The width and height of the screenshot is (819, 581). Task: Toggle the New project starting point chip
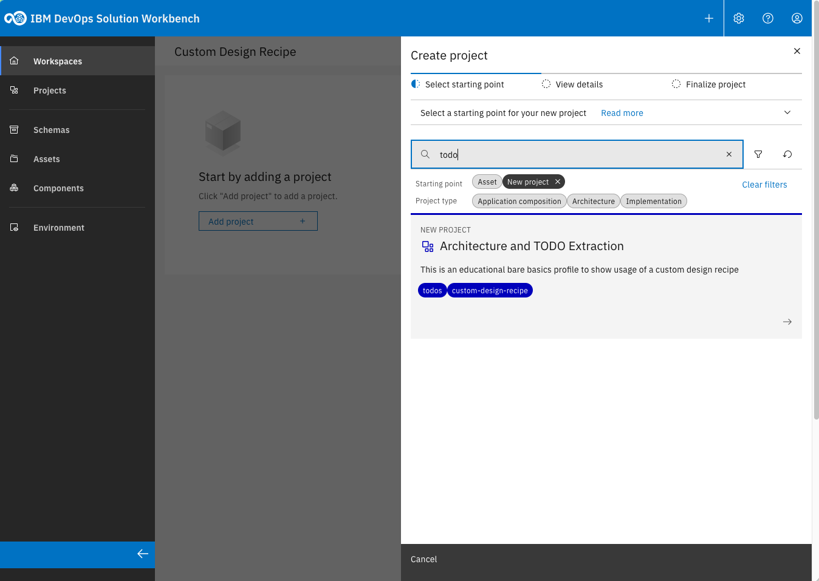(x=527, y=182)
